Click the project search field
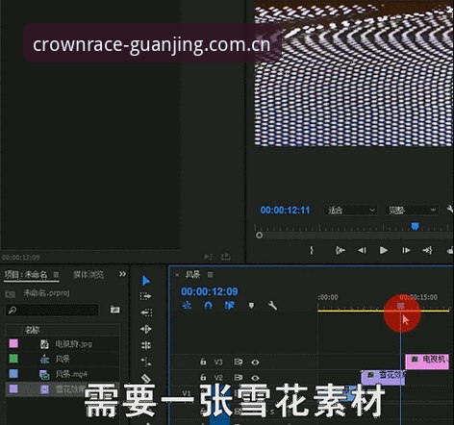 (52, 310)
